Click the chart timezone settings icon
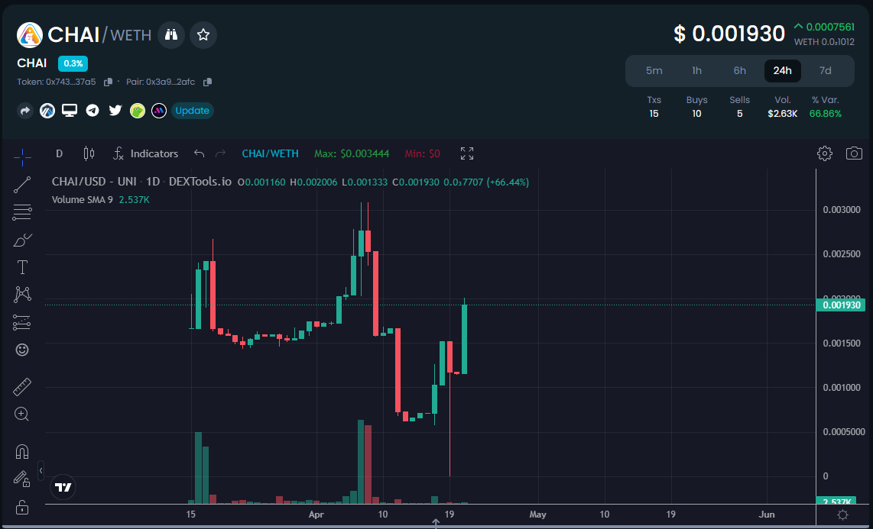873x529 pixels. coord(843,514)
